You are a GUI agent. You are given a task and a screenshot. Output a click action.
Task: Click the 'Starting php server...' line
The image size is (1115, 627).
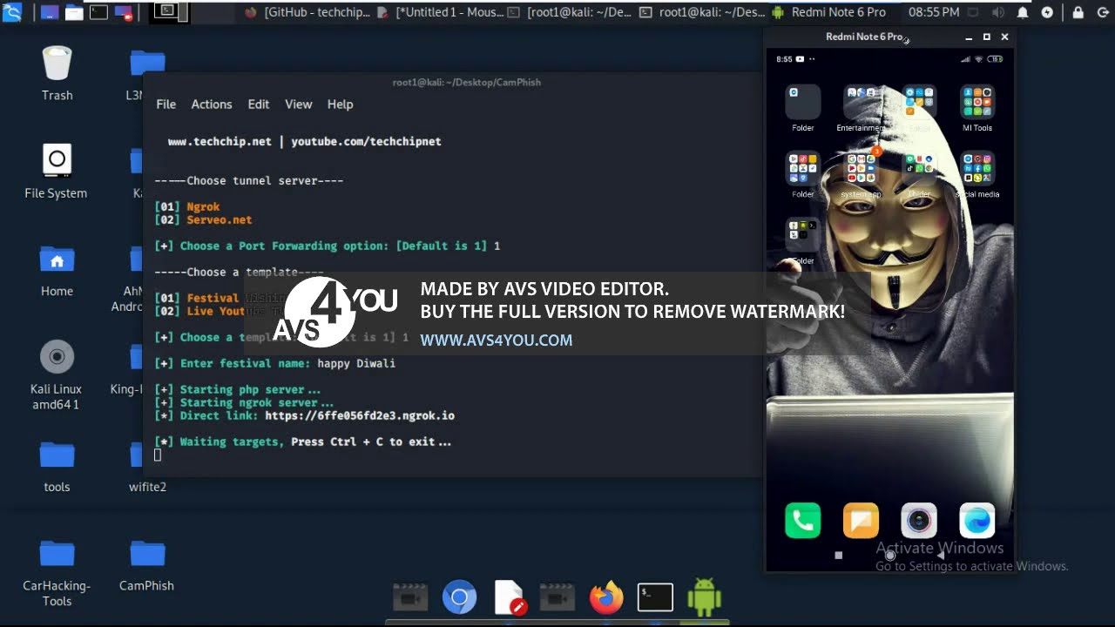(x=238, y=389)
